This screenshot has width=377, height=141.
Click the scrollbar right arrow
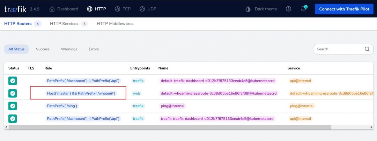tap(371, 127)
